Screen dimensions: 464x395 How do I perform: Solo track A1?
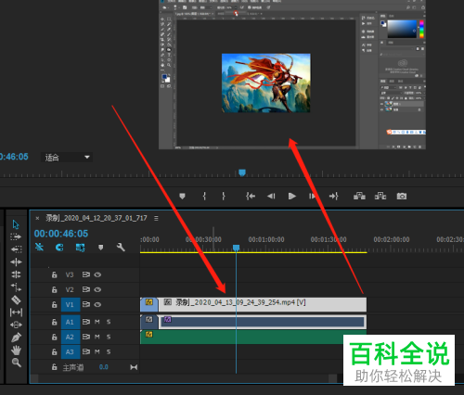(x=109, y=322)
